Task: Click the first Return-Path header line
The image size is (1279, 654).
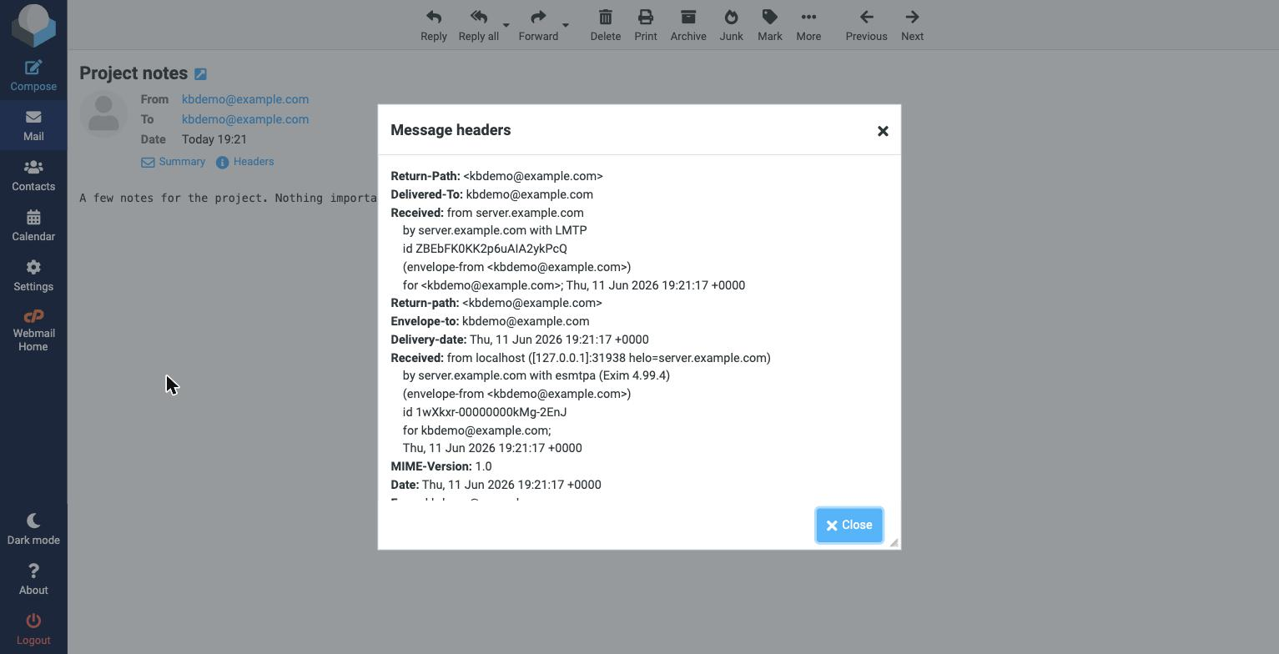Action: tap(496, 176)
